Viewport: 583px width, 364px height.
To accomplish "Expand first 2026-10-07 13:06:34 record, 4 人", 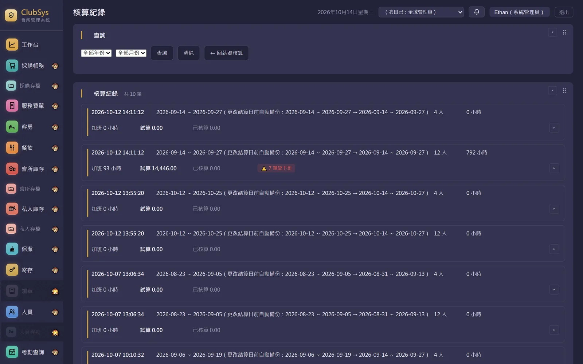I will point(554,290).
